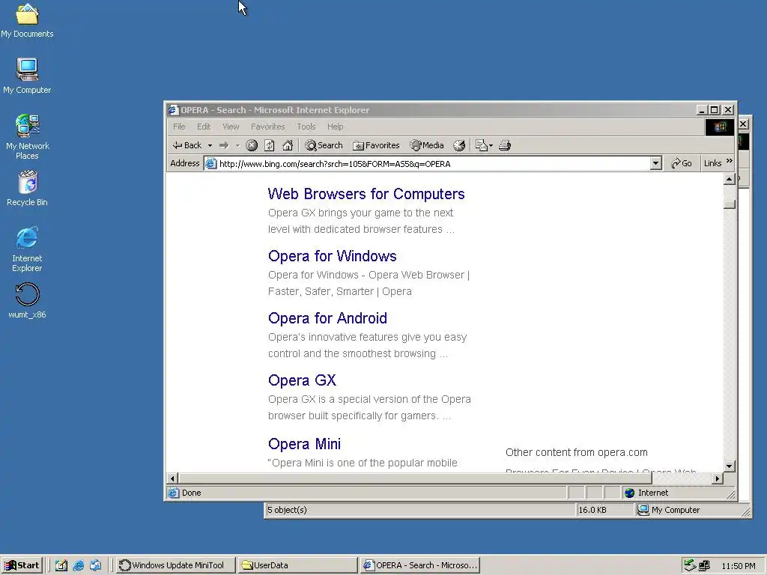Click the address bar URL field
This screenshot has width=767, height=575.
click(433, 164)
